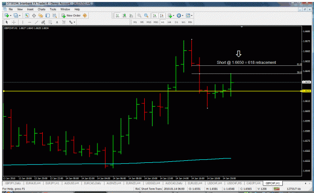
Task: Click the connection status bars icon
Action: (x=276, y=189)
